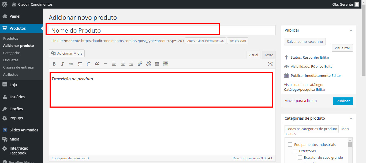366x163 pixels.
Task: Center align the description text
Action: [x=123, y=64]
